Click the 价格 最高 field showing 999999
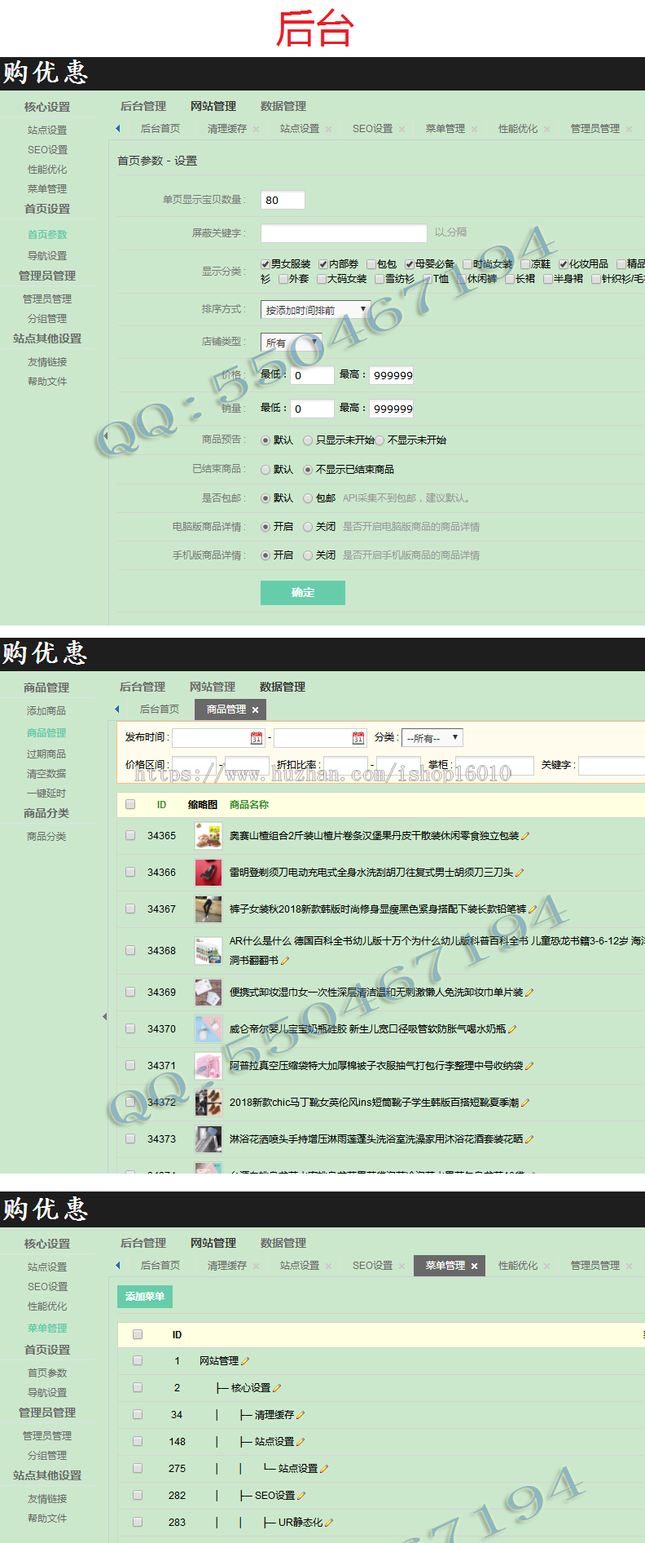This screenshot has height=1543, width=645. pos(393,375)
